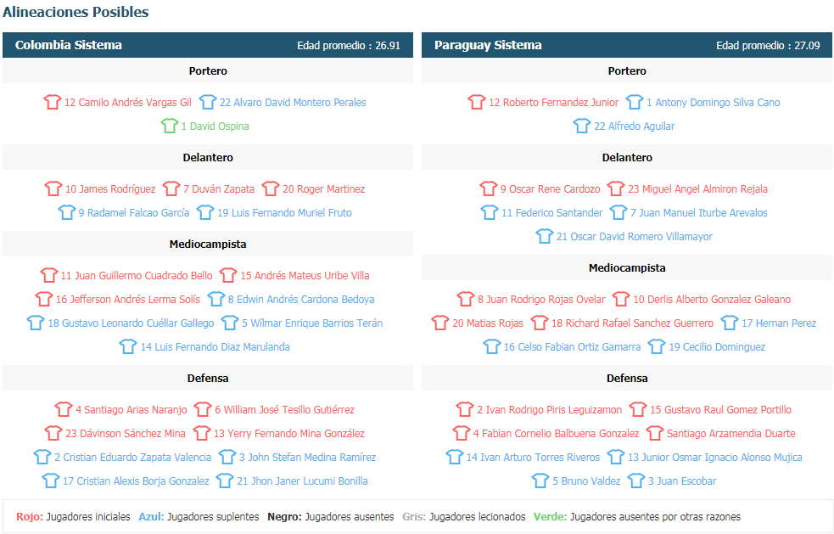Open Juan Guillermo Cuadrado Bello's profile
Screen dimensions: 834x534
click(x=137, y=276)
